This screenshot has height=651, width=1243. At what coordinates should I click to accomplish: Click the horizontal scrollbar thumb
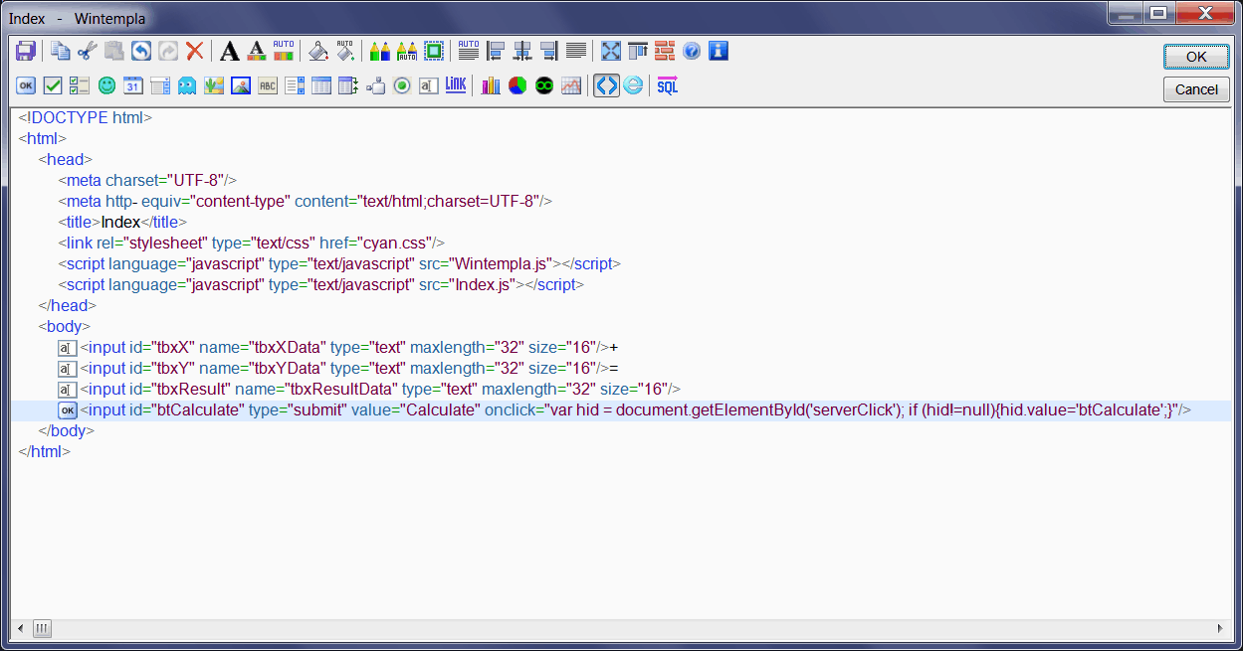point(42,628)
